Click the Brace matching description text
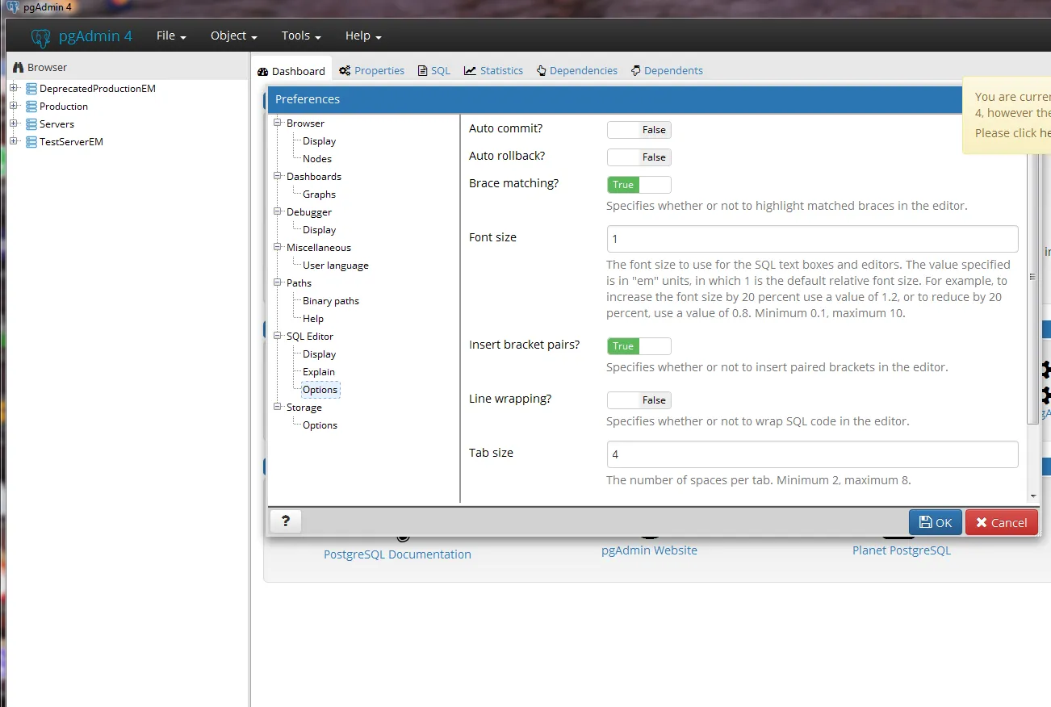Viewport: 1051px width, 707px height. [x=787, y=206]
